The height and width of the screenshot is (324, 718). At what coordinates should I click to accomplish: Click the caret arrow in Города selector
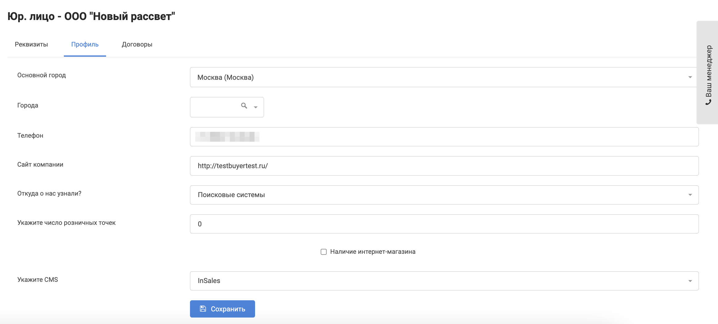tap(256, 107)
